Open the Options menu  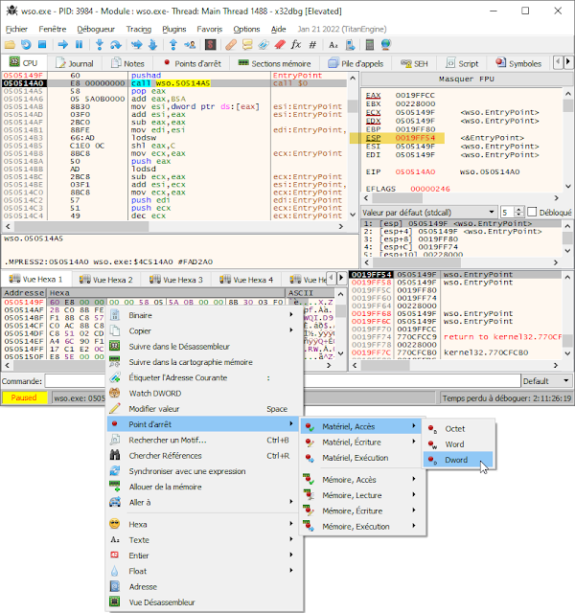[246, 29]
